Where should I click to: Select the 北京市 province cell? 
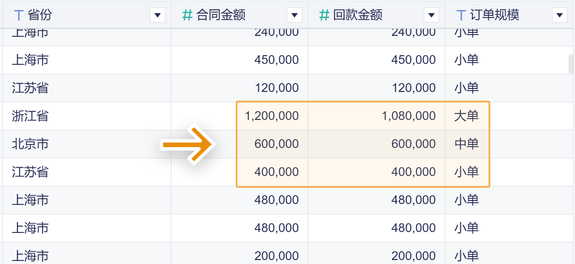coord(30,144)
